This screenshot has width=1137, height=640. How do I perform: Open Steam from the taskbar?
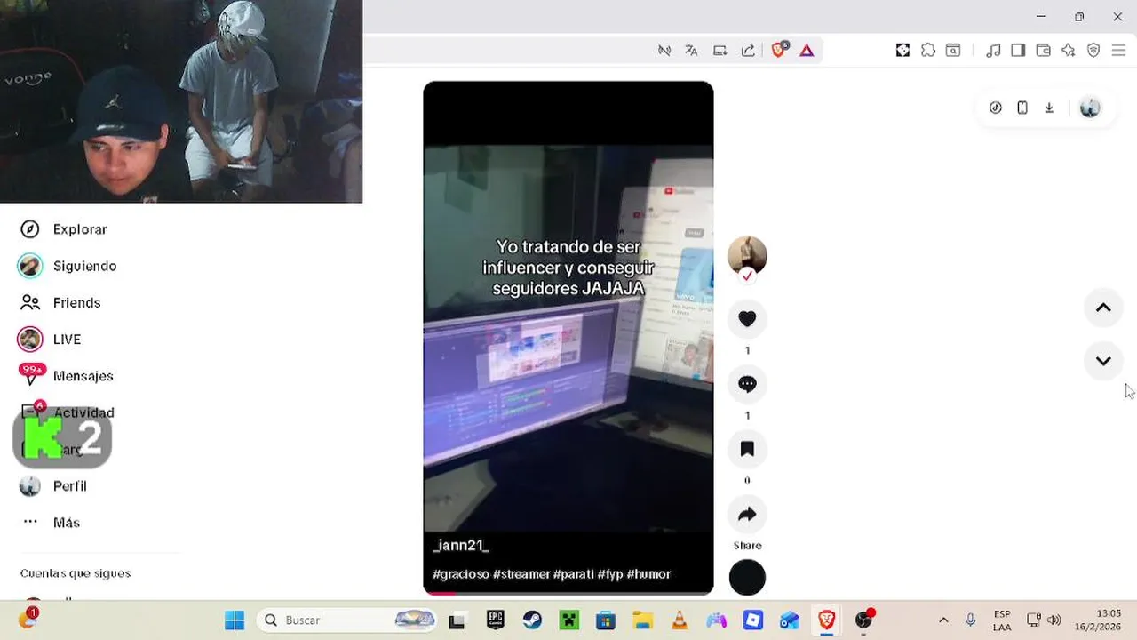[532, 620]
